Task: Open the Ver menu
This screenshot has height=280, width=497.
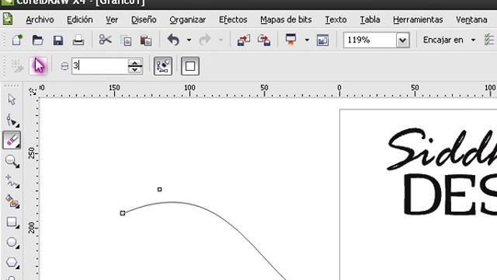Action: [x=112, y=19]
